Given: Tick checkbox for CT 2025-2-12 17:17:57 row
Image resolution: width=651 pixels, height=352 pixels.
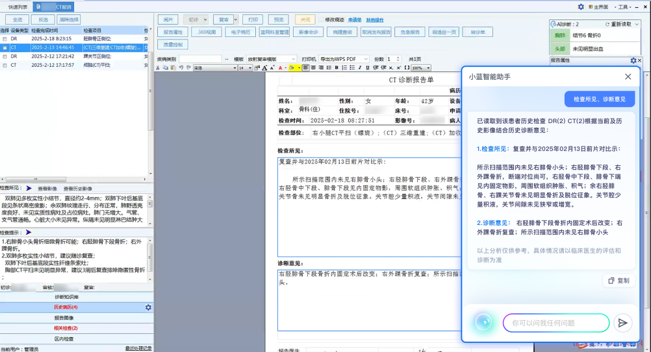Looking at the screenshot, I should click(x=5, y=65).
